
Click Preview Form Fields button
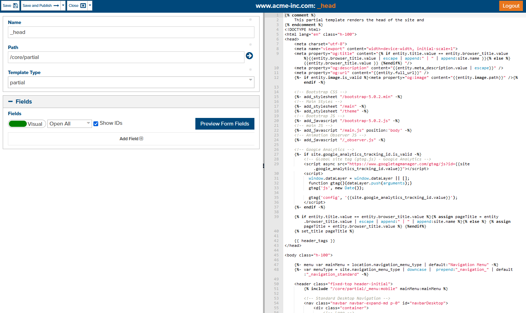pyautogui.click(x=225, y=124)
